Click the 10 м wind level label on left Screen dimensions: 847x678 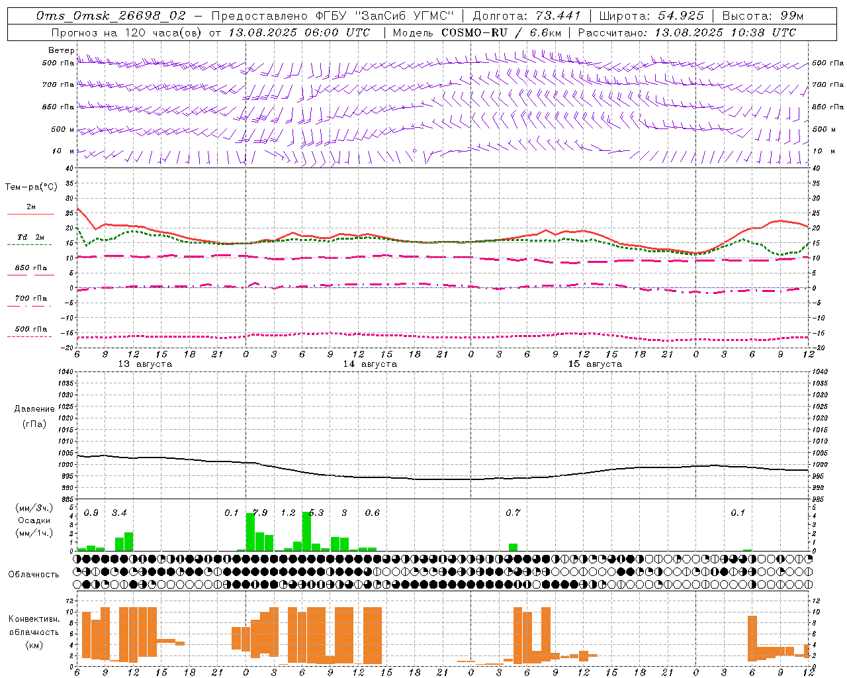pyautogui.click(x=63, y=151)
